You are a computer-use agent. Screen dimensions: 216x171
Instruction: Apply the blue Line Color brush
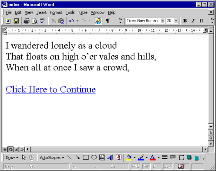pyautogui.click(x=141, y=158)
